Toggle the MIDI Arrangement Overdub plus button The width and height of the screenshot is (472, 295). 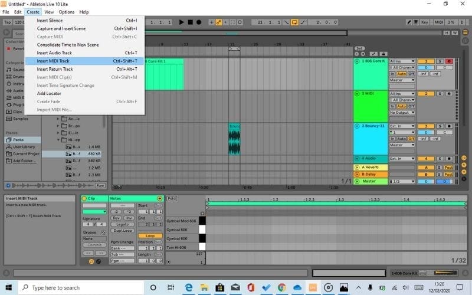pos(211,22)
